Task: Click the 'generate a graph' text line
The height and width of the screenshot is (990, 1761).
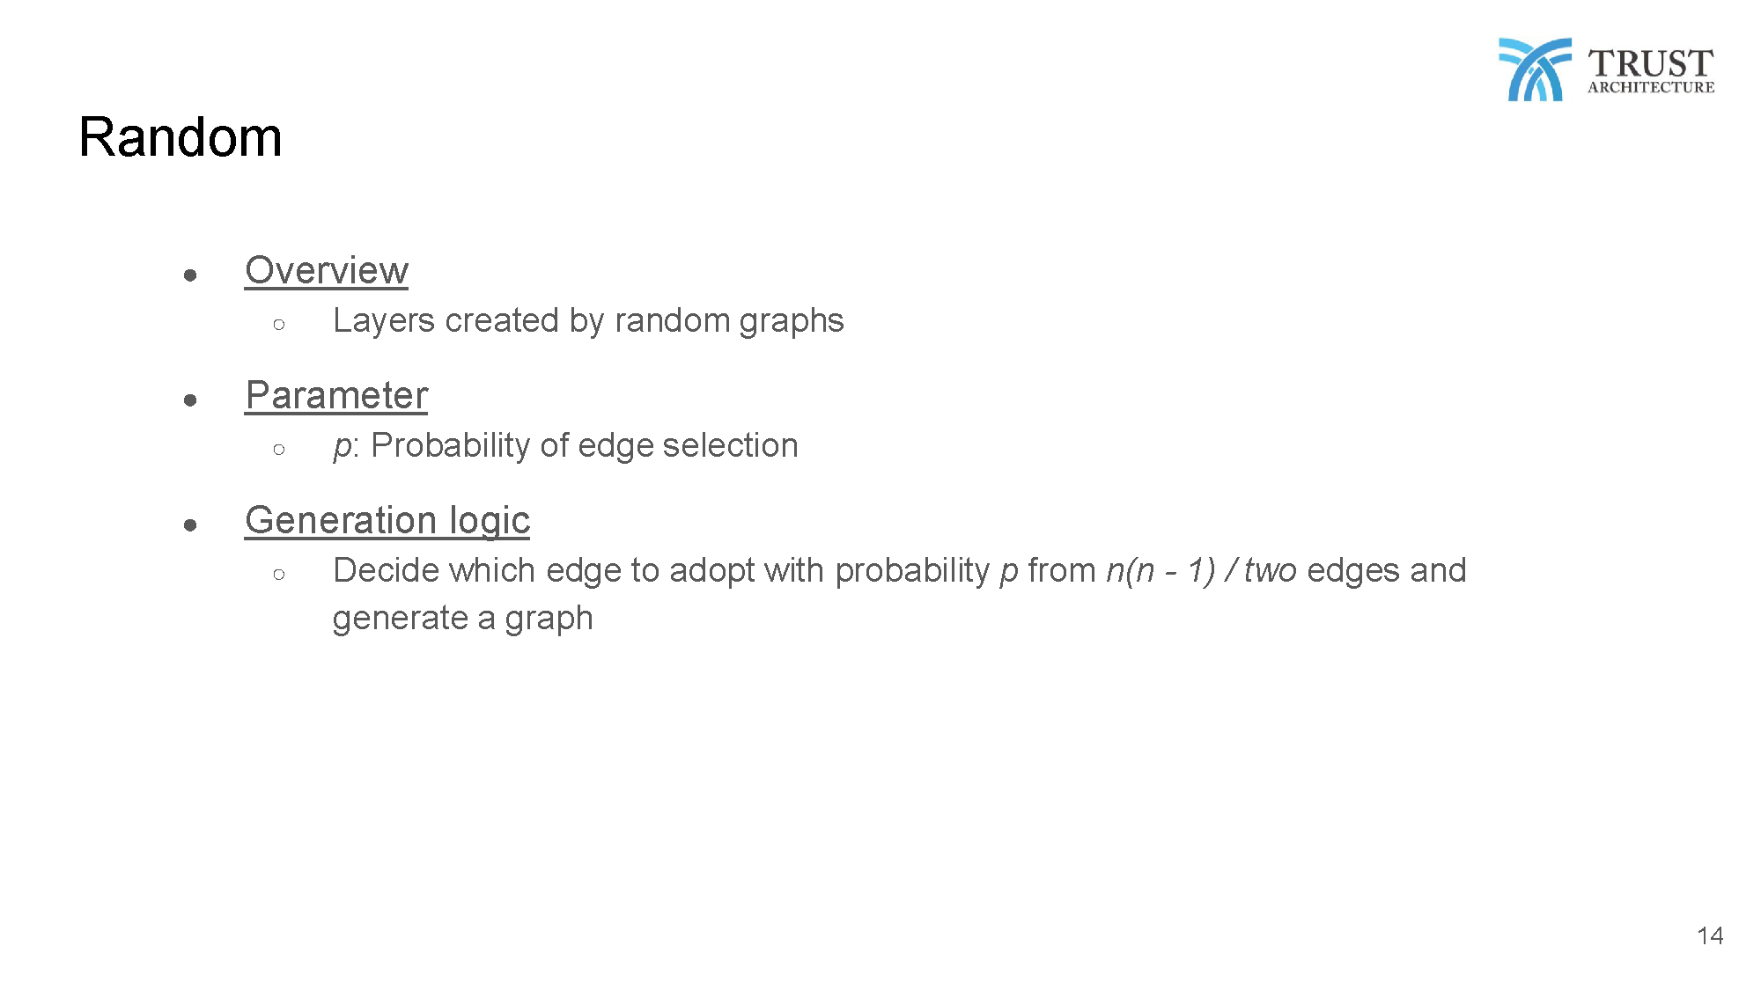Action: click(463, 619)
